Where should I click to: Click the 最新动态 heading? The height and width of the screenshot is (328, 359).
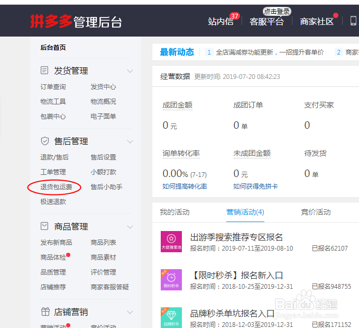(177, 52)
